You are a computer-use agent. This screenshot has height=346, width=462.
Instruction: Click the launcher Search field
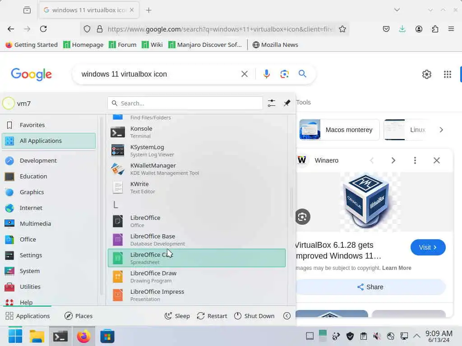click(185, 103)
